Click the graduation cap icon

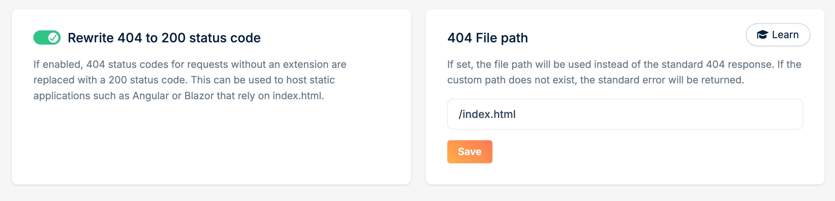click(762, 35)
